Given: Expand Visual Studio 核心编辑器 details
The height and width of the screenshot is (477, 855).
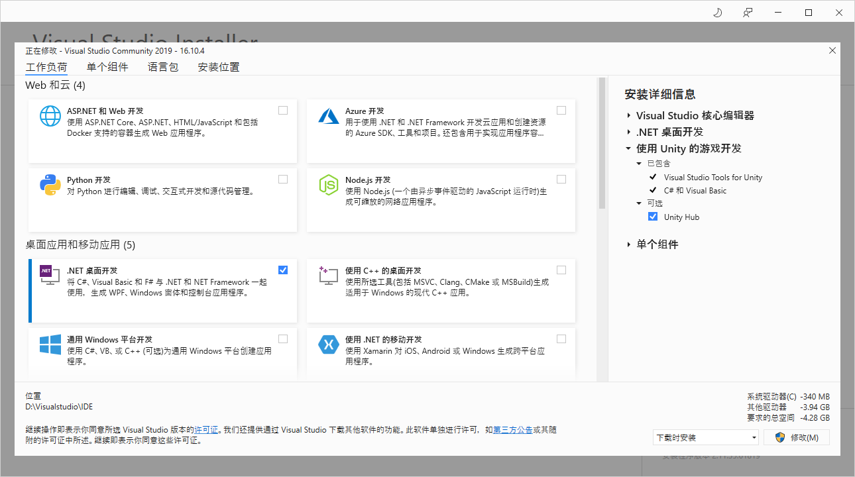Looking at the screenshot, I should click(628, 115).
